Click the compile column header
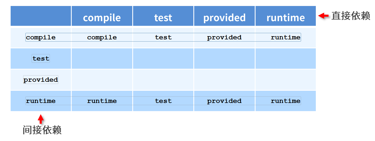Viewport: 375px width, 141px height. pos(102,18)
